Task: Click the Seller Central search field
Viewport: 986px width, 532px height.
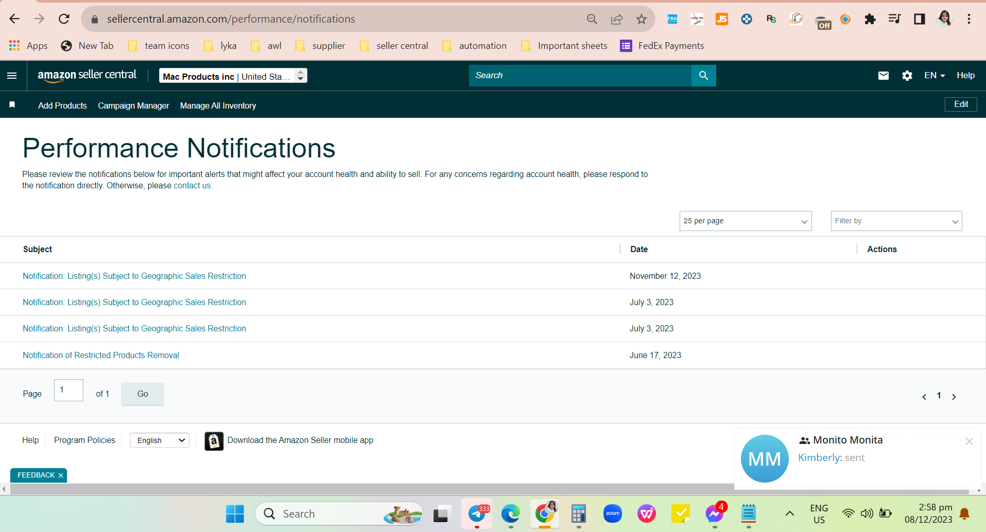Action: coord(580,76)
